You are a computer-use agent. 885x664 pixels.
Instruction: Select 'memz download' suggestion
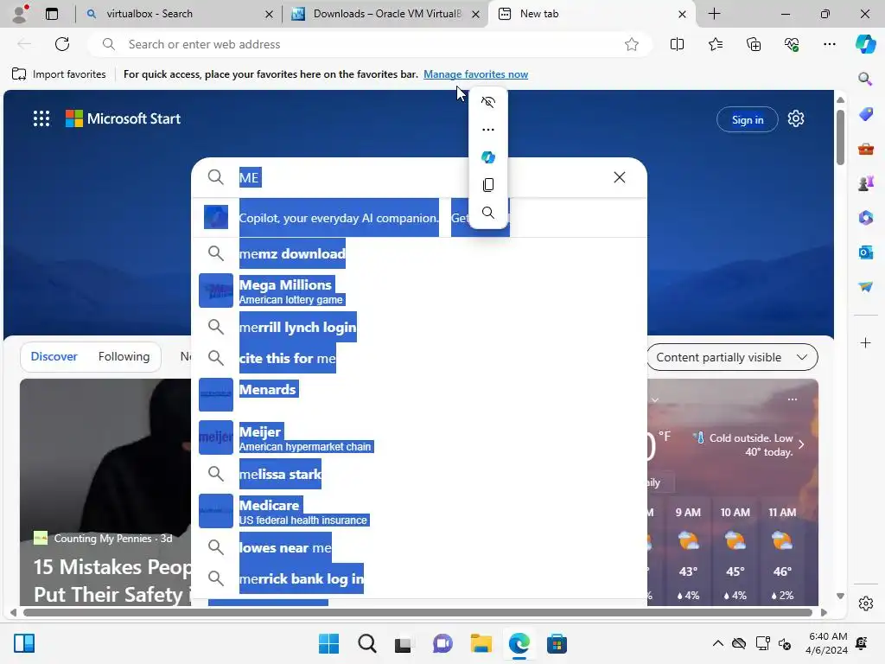coord(419,253)
